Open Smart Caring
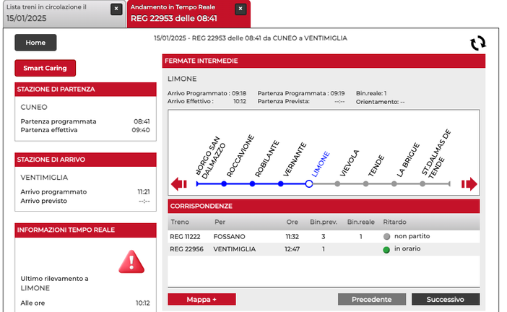The width and height of the screenshot is (507, 312). pos(45,68)
